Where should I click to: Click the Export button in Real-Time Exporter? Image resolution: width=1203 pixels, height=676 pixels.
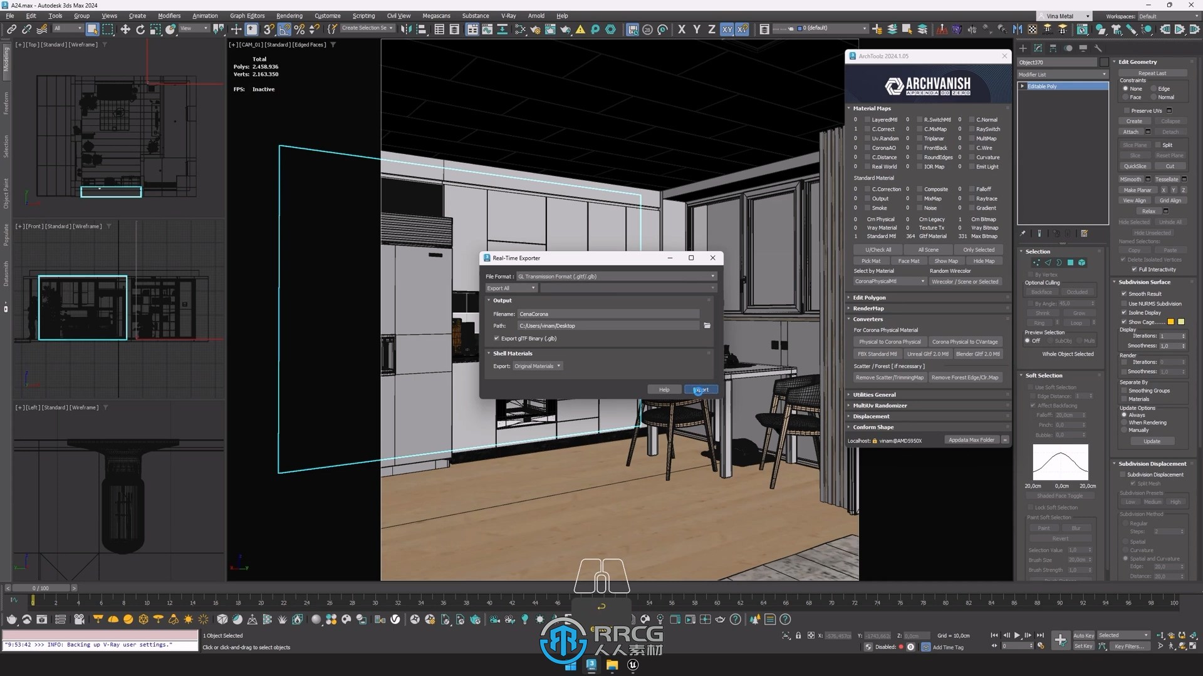700,389
